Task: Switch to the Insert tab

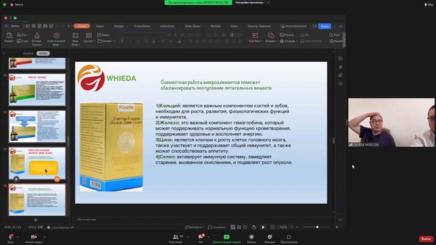Action: (100, 26)
